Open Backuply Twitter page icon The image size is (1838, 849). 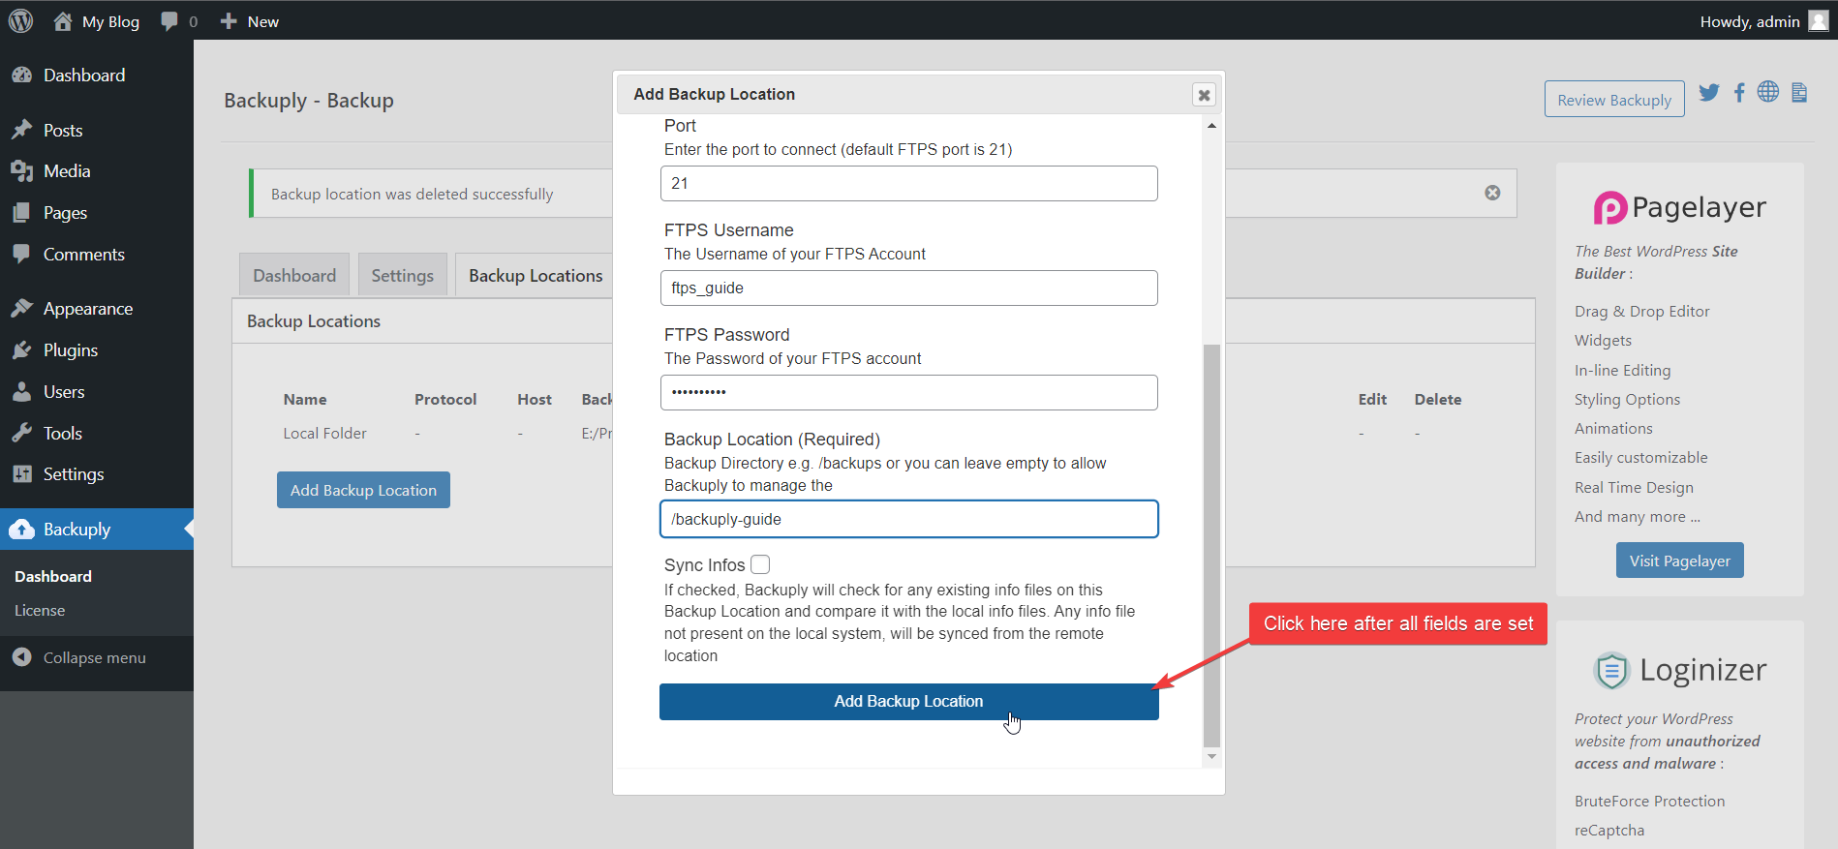[1709, 92]
